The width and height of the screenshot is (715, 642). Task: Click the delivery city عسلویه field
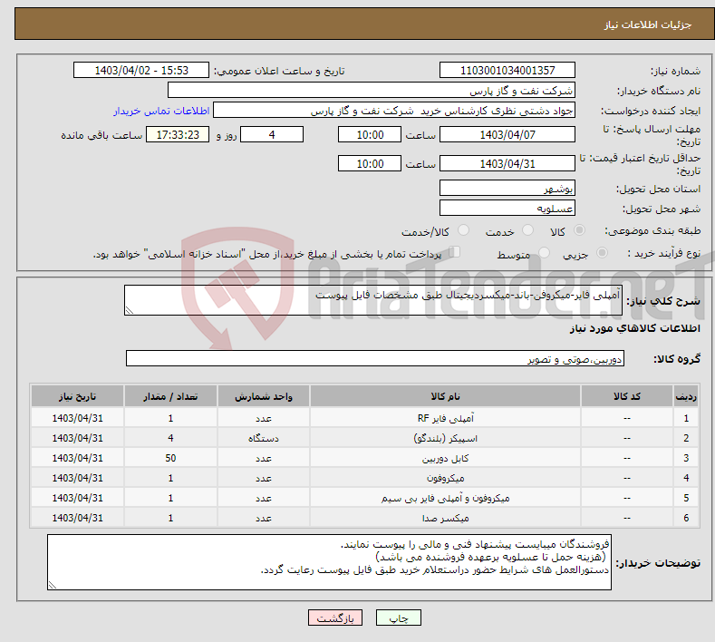[507, 208]
